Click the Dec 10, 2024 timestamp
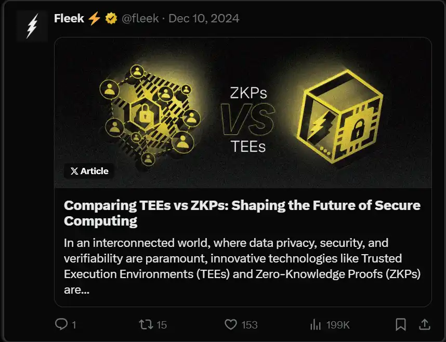The width and height of the screenshot is (446, 342). point(204,19)
